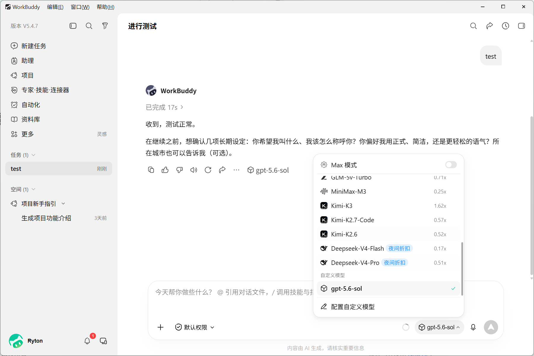Image resolution: width=534 pixels, height=356 pixels.
Task: Copy the WorkBuddy reply
Action: (x=151, y=170)
